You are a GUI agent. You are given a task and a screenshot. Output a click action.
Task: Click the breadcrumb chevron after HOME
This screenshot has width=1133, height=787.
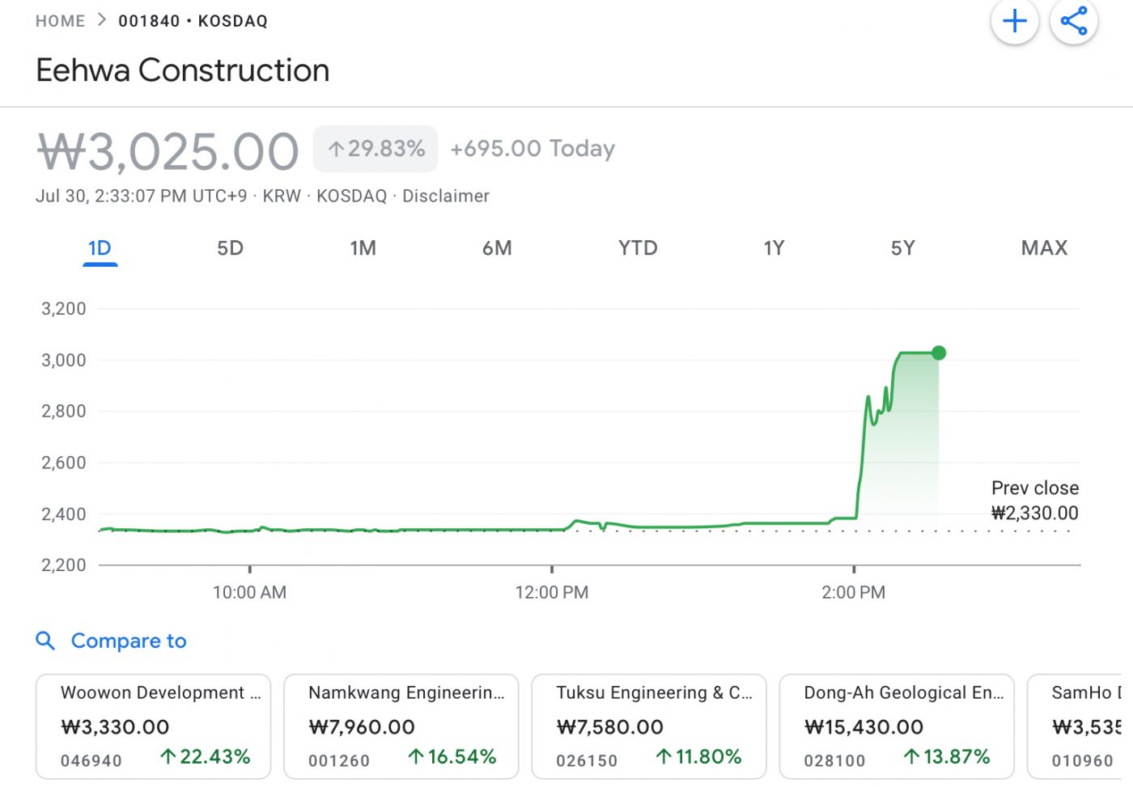(x=102, y=20)
